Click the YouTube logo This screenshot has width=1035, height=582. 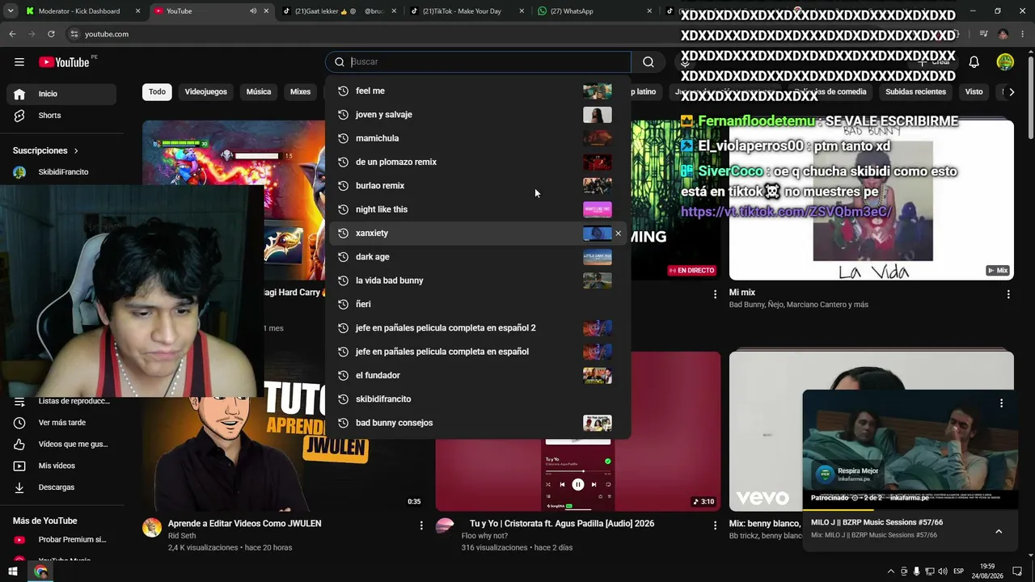tap(64, 62)
